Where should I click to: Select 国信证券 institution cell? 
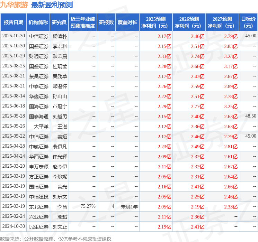[x=39, y=187]
